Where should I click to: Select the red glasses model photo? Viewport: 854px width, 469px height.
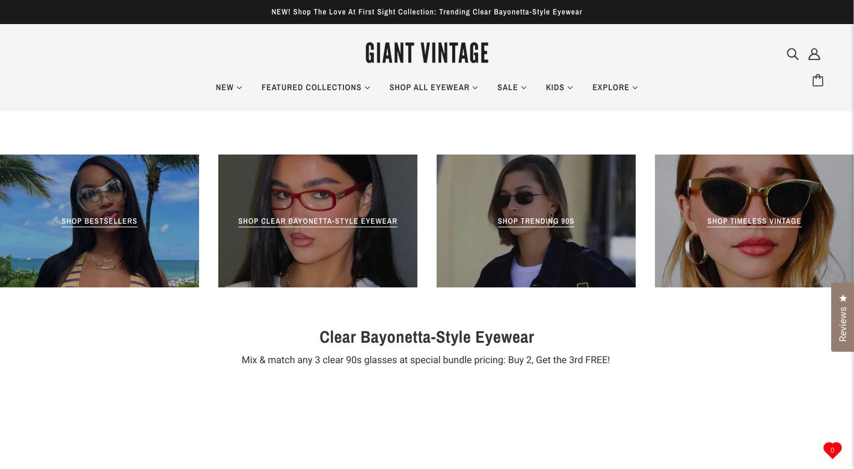pyautogui.click(x=318, y=221)
